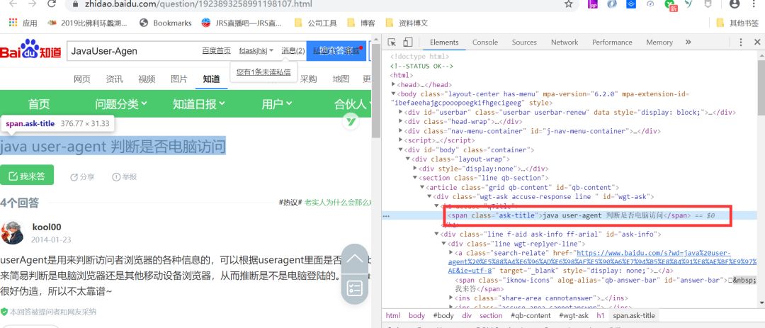Expand the head node in Elements tree

[394, 84]
